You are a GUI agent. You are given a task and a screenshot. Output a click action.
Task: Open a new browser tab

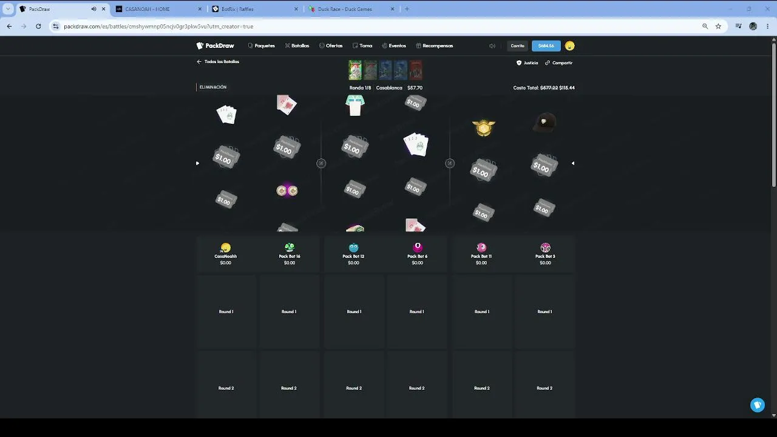(407, 9)
